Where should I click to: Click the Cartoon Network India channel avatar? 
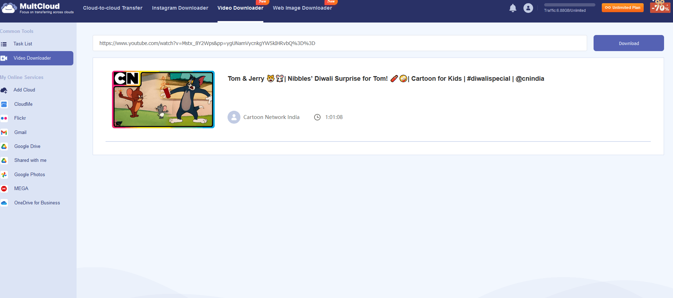tap(234, 117)
